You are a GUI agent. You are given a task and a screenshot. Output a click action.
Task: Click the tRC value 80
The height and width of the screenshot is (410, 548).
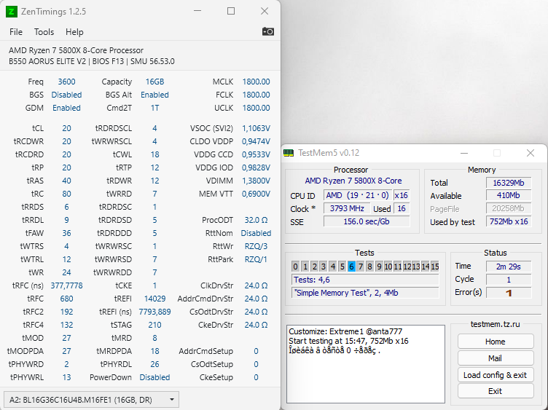coord(66,194)
